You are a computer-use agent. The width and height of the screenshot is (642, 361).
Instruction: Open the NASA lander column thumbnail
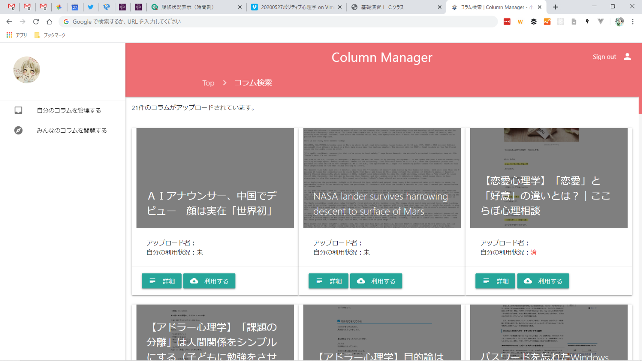click(382, 178)
